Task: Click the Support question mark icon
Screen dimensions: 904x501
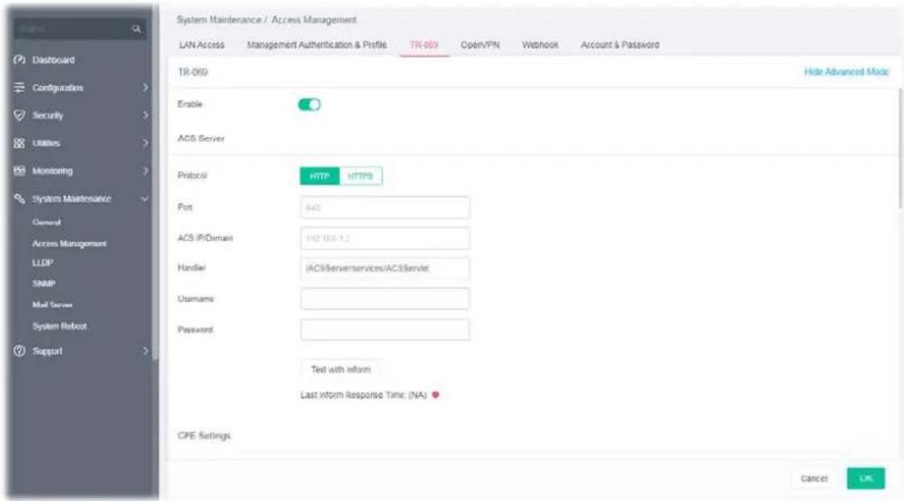Action: [20, 351]
